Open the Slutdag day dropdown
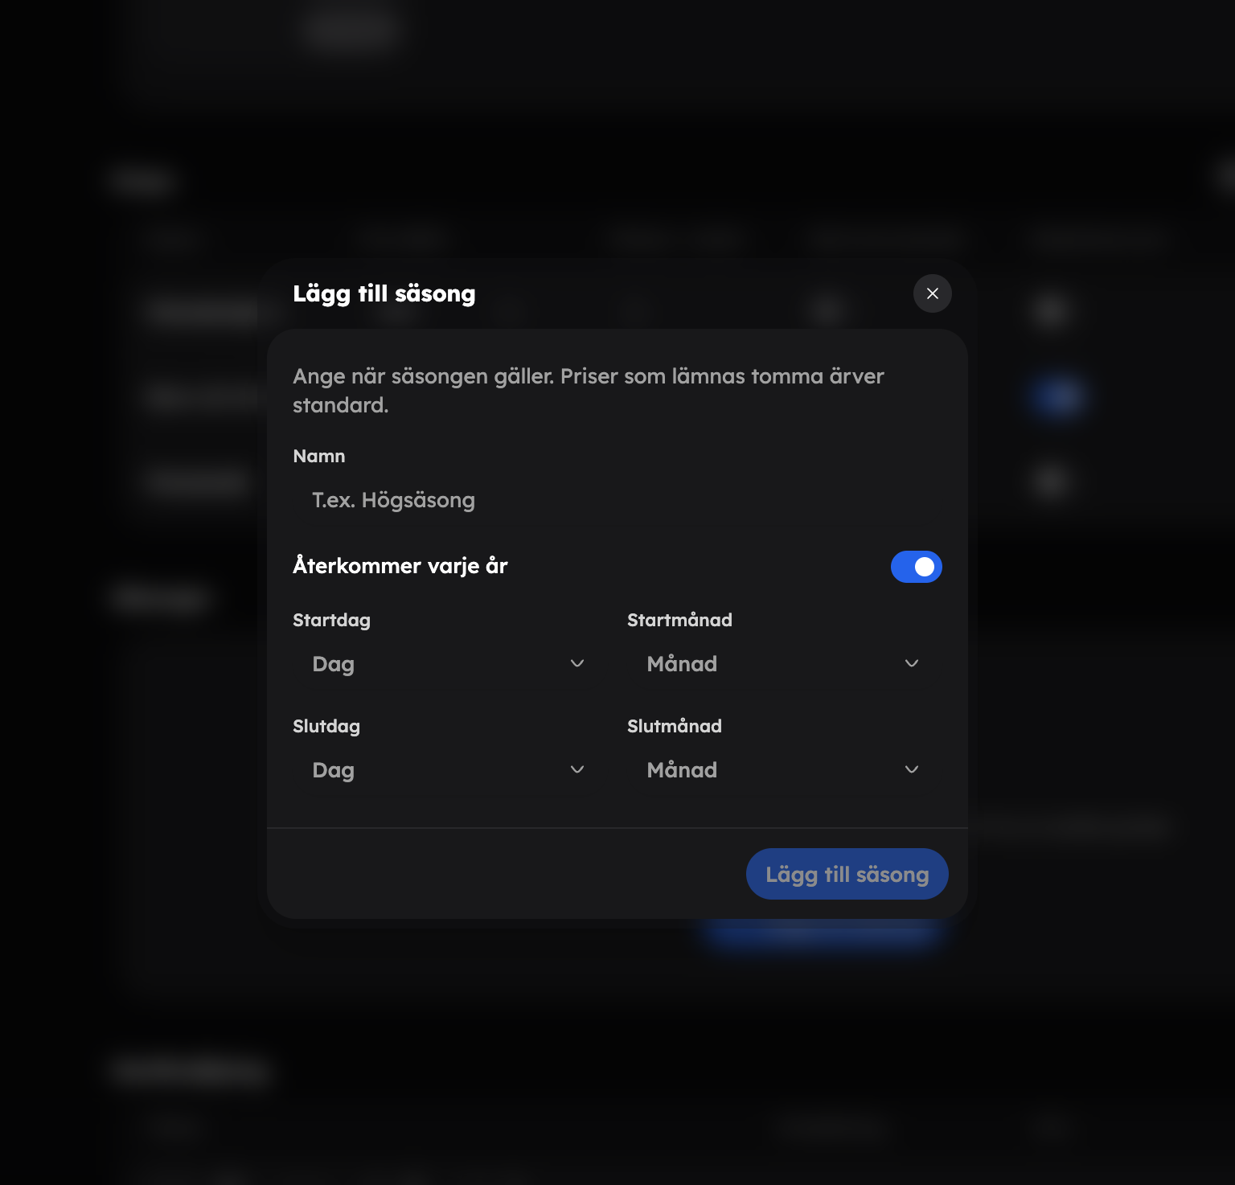 449,770
